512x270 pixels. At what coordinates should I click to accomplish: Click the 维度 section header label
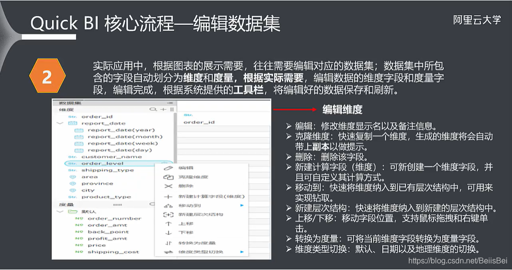[x=66, y=109]
